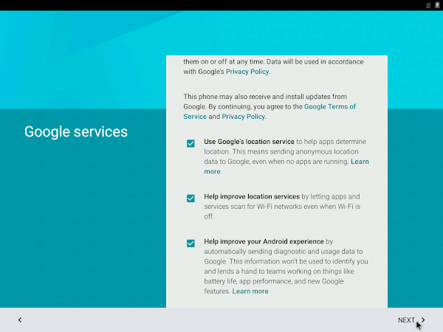This screenshot has height=332, width=443.
Task: Open Privacy Policy link after Terms of Service
Action: (244, 117)
